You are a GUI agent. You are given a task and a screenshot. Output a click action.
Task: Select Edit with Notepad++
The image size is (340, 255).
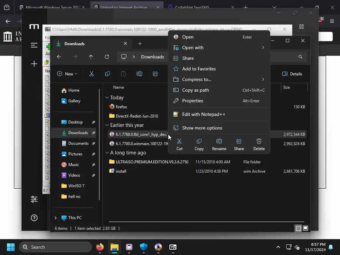point(219,114)
